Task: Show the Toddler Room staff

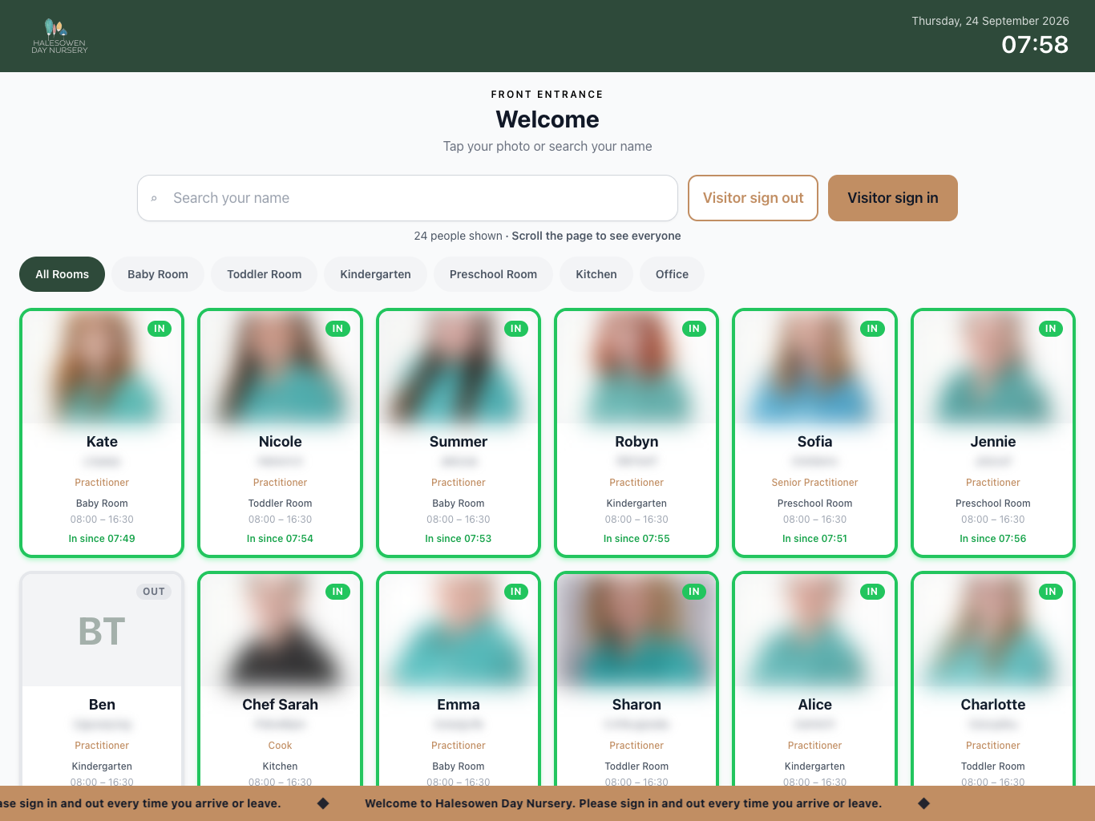Action: 265,274
